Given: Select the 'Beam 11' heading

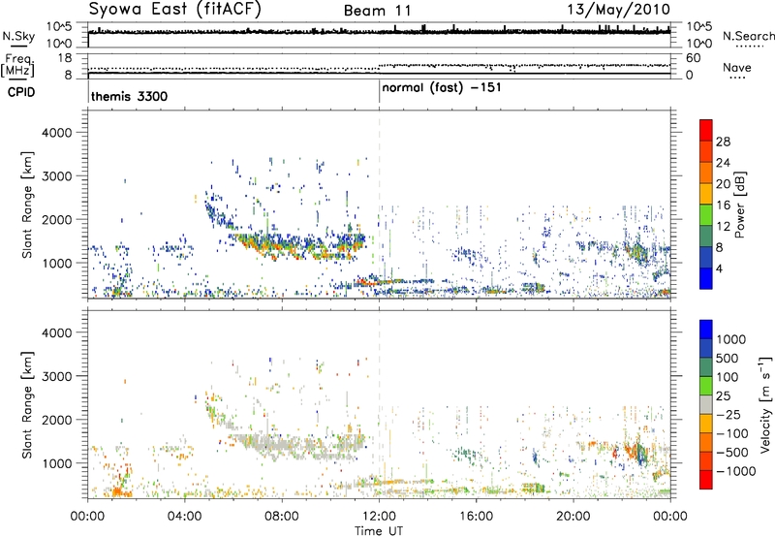Looking at the screenshot, I should click(378, 11).
